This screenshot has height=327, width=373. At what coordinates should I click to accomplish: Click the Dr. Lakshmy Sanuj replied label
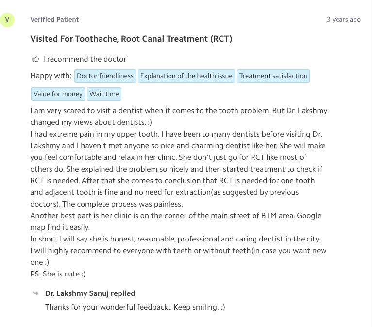click(x=90, y=293)
